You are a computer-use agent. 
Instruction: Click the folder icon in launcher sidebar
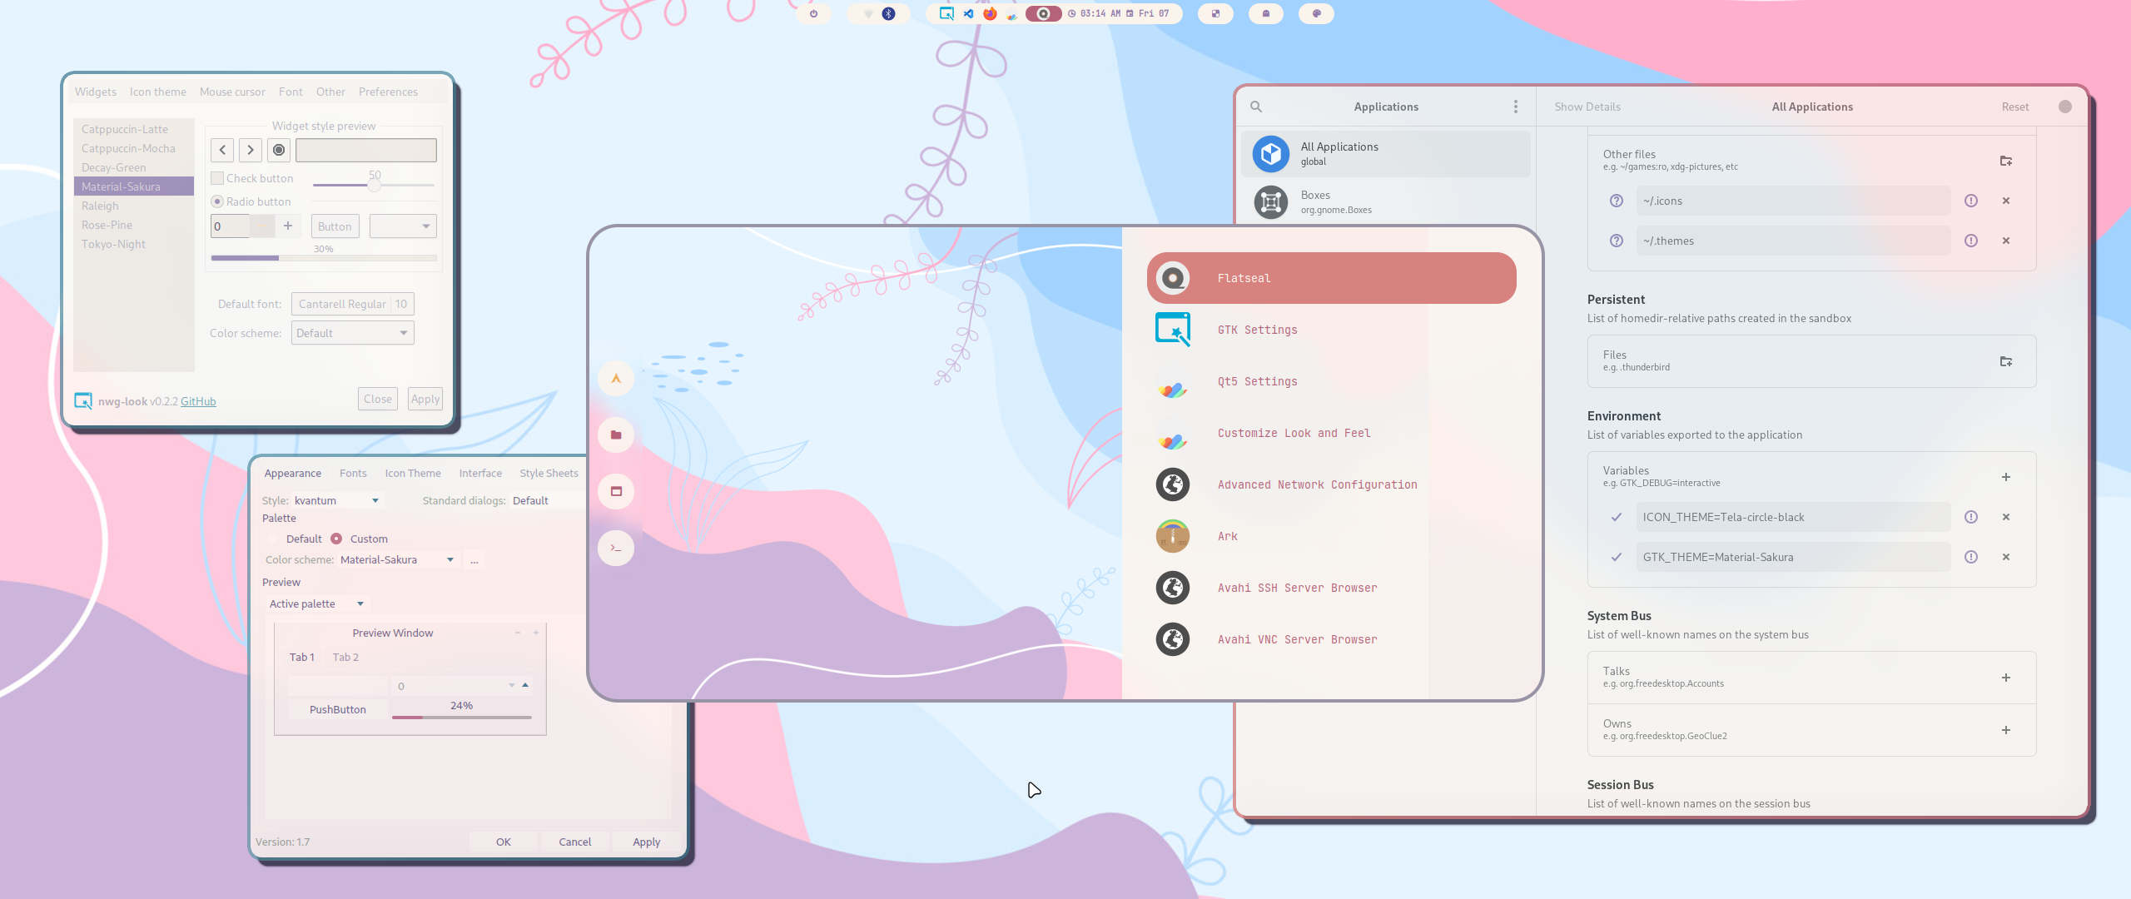(616, 435)
